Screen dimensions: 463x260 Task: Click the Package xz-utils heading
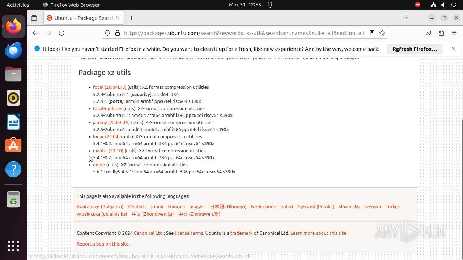[x=105, y=72]
